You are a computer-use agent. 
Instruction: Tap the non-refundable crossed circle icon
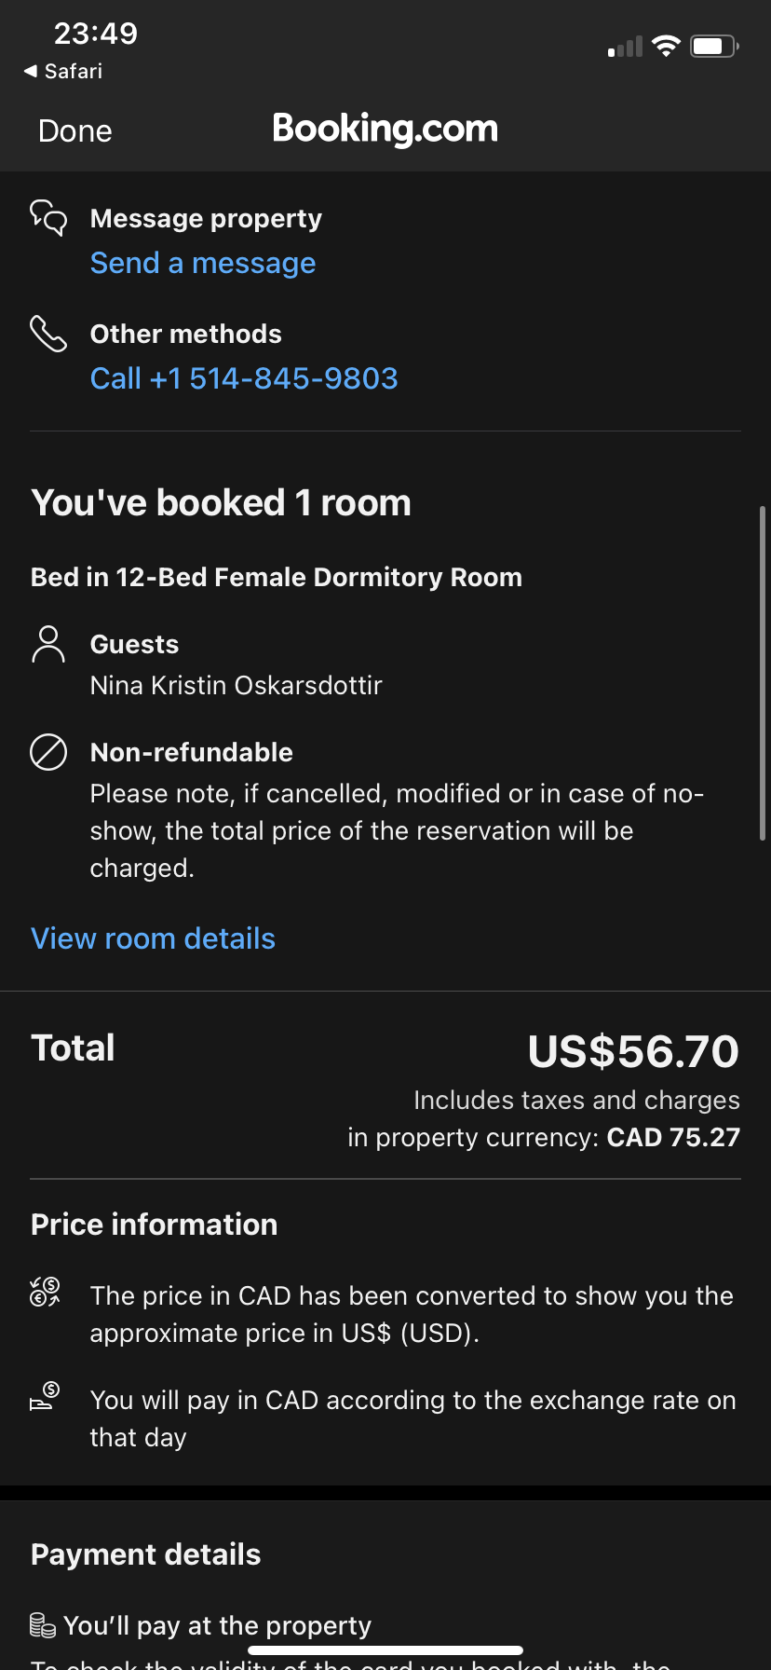(x=48, y=752)
